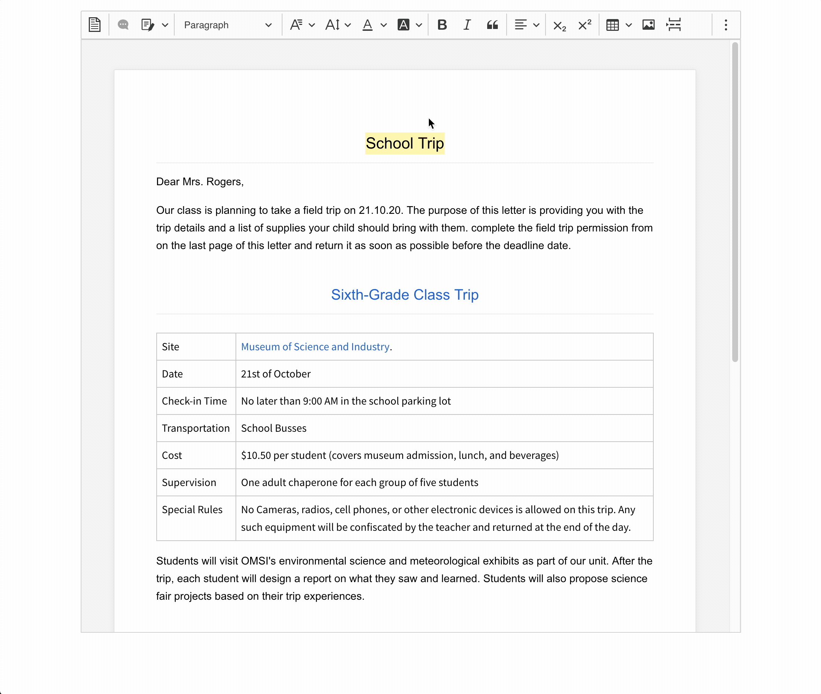This screenshot has height=694, width=821.
Task: Click the document title input field
Action: [404, 143]
